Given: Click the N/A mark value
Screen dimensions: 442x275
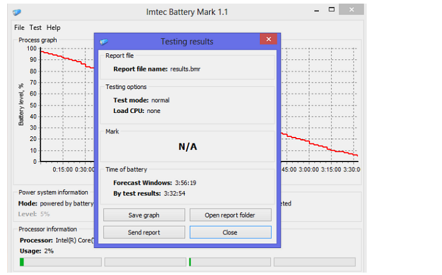Looking at the screenshot, I should 188,146.
